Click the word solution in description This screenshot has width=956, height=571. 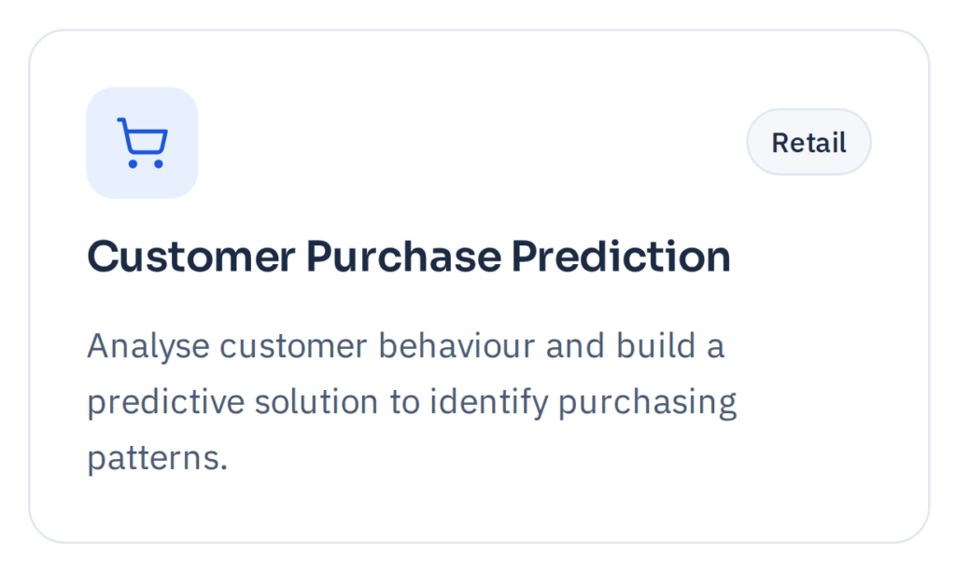pyautogui.click(x=316, y=402)
